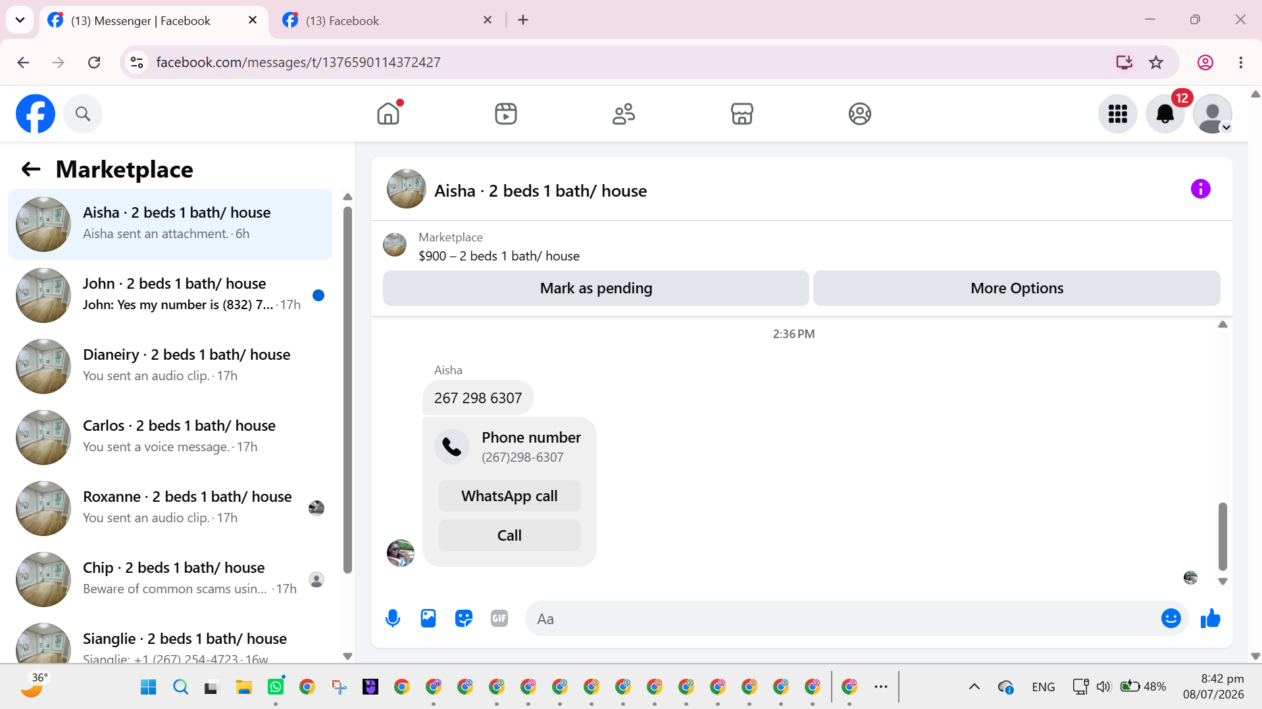
Task: Click the 267 298 6307 message bubble
Action: [x=478, y=398]
